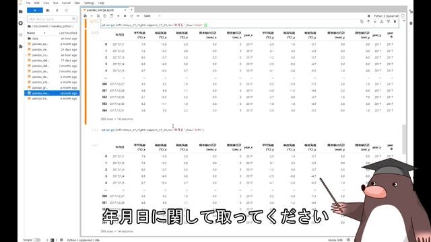Delete the active cell with trash icon
The image size is (431, 242).
click(395, 22)
